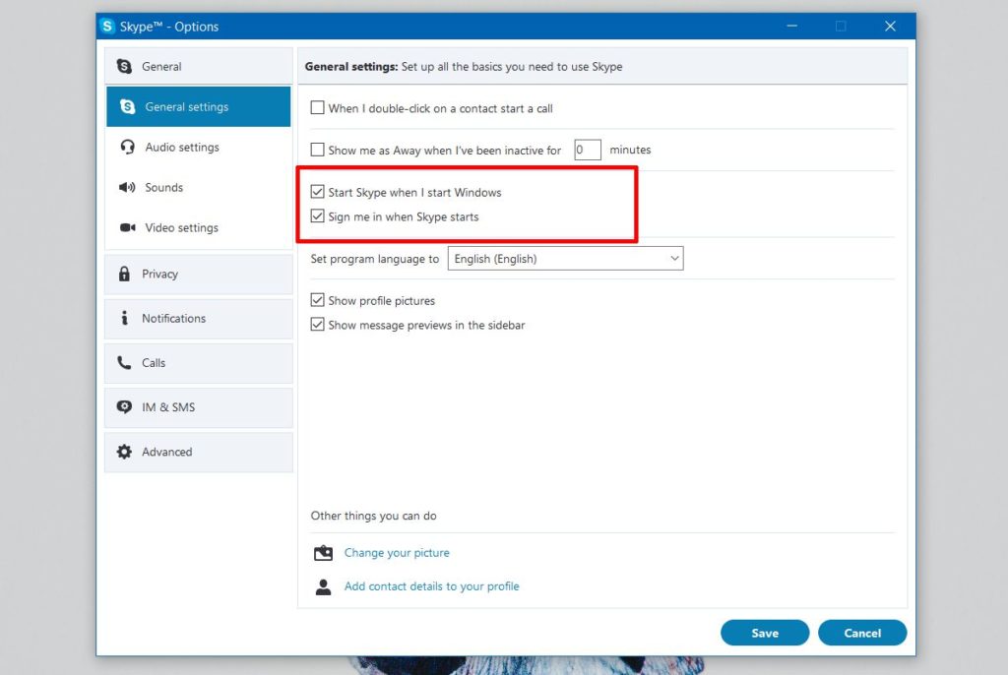Image resolution: width=1008 pixels, height=675 pixels.
Task: Save the current Skype options
Action: (764, 633)
